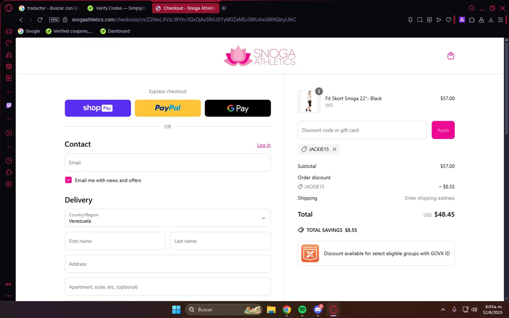This screenshot has width=509, height=318.
Task: Click the Discount code or gift card field
Action: coord(362,130)
